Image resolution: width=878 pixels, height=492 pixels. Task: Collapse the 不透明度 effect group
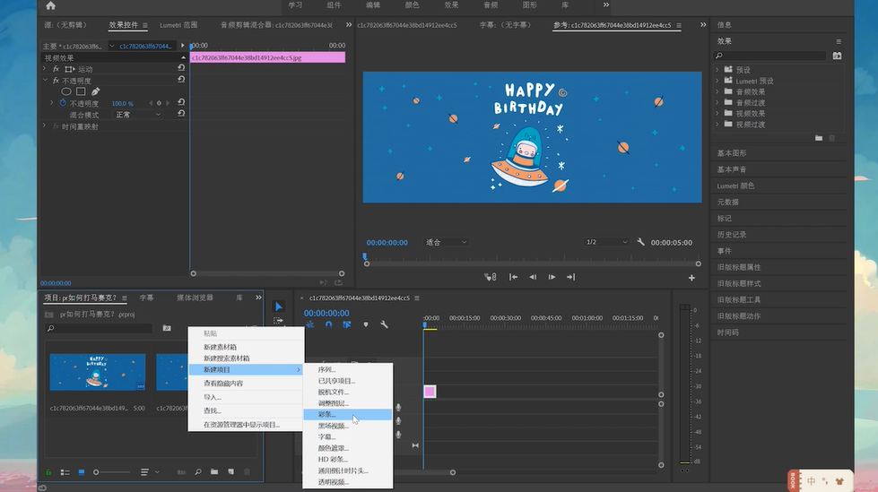pyautogui.click(x=45, y=80)
